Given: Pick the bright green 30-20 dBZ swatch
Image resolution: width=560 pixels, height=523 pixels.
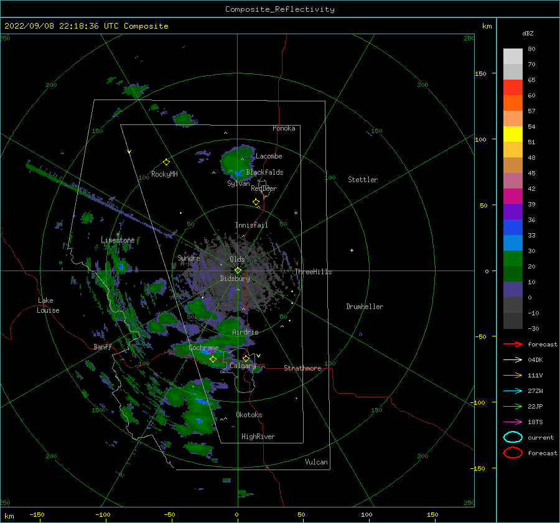Looking at the screenshot, I should click(x=513, y=259).
